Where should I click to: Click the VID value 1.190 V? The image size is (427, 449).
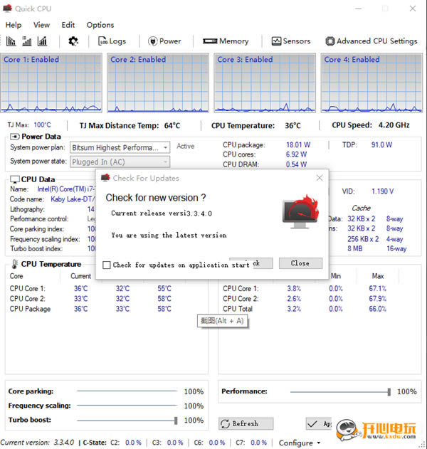(382, 191)
